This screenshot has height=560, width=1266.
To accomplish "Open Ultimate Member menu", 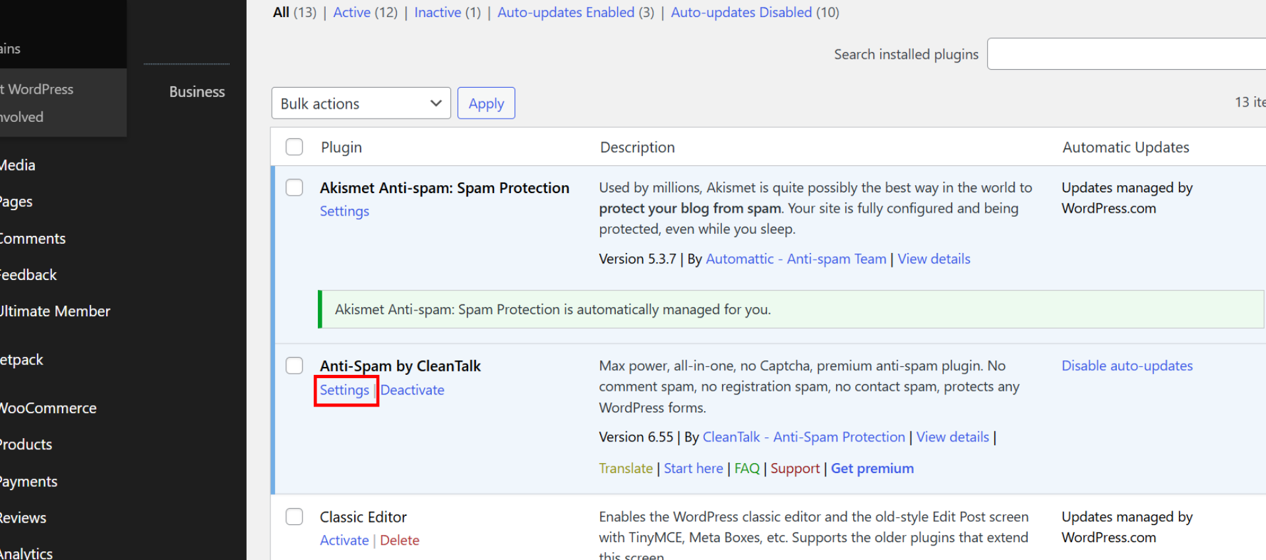I will pyautogui.click(x=55, y=311).
